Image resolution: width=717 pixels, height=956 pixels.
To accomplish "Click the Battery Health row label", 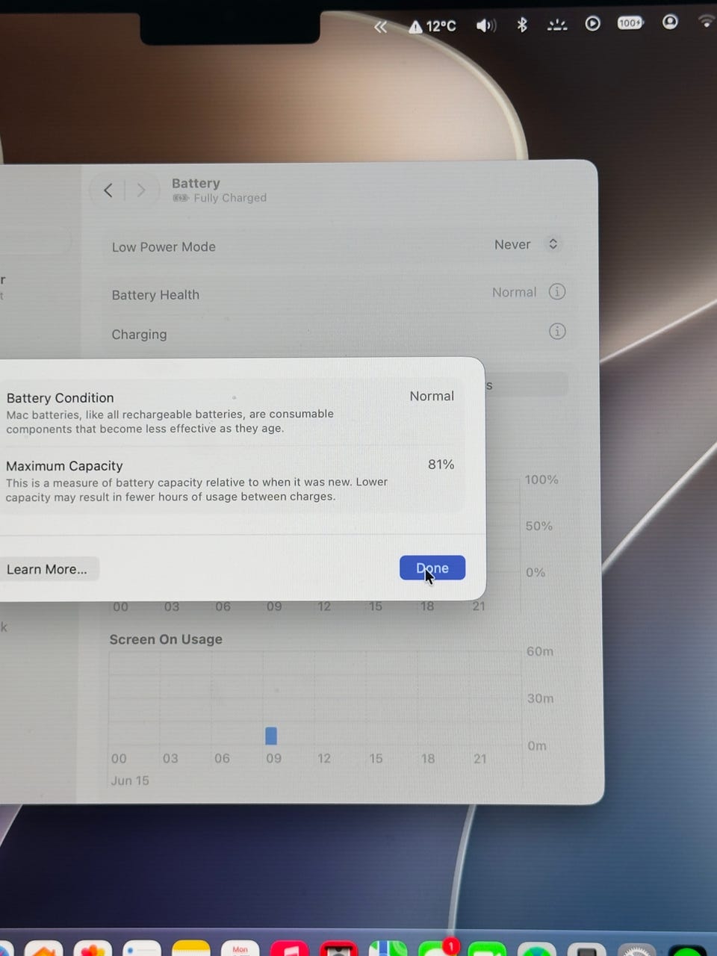I will tap(155, 295).
